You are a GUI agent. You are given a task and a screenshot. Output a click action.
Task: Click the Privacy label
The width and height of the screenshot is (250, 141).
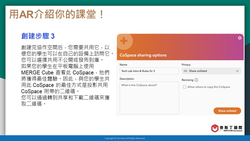[186, 64]
